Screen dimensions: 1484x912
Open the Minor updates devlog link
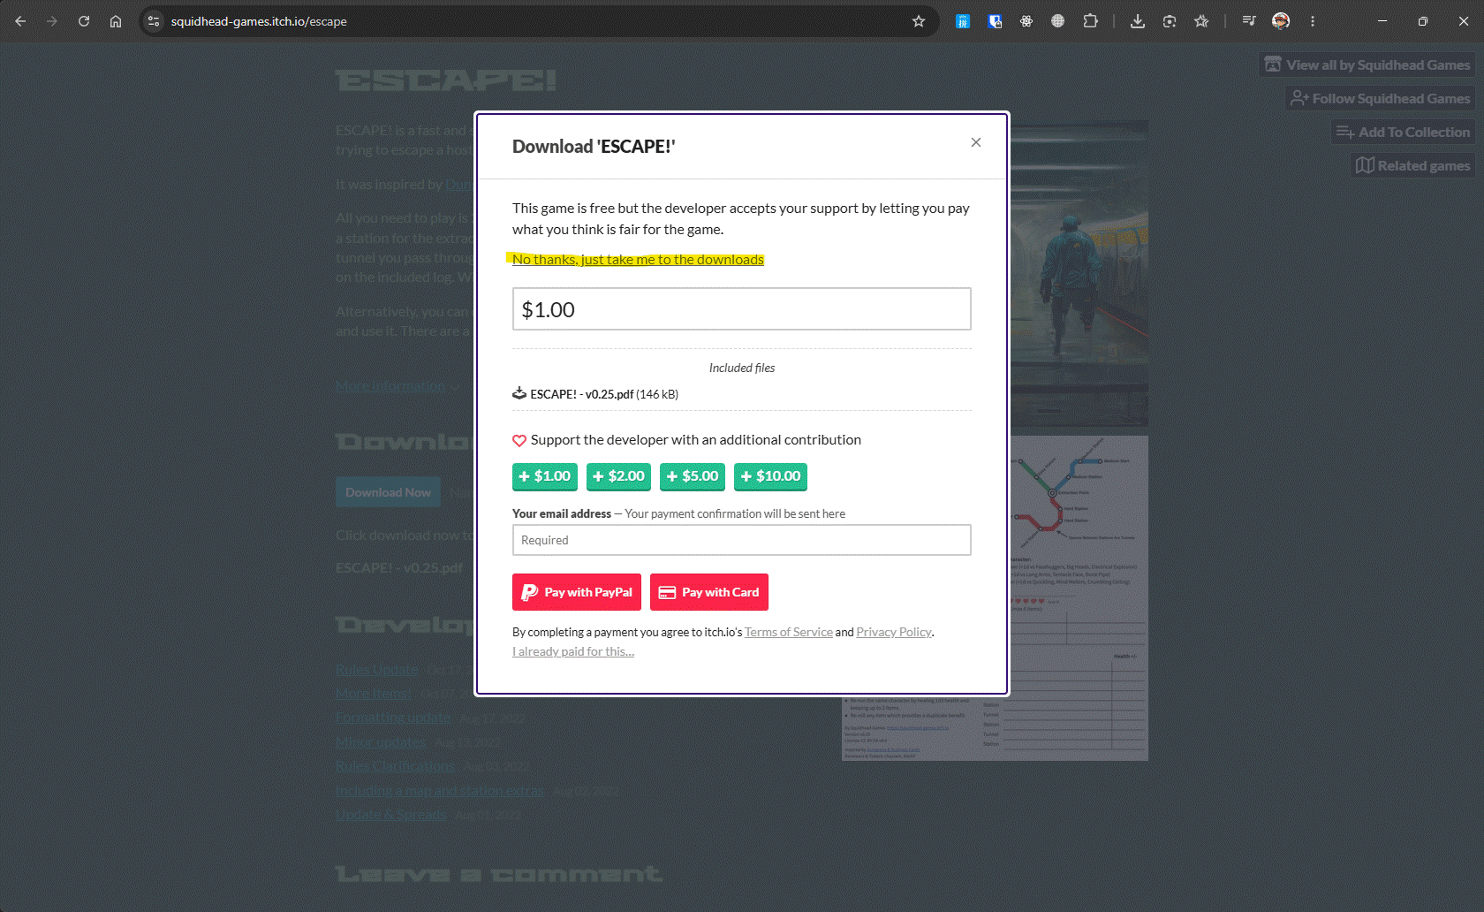[381, 742]
